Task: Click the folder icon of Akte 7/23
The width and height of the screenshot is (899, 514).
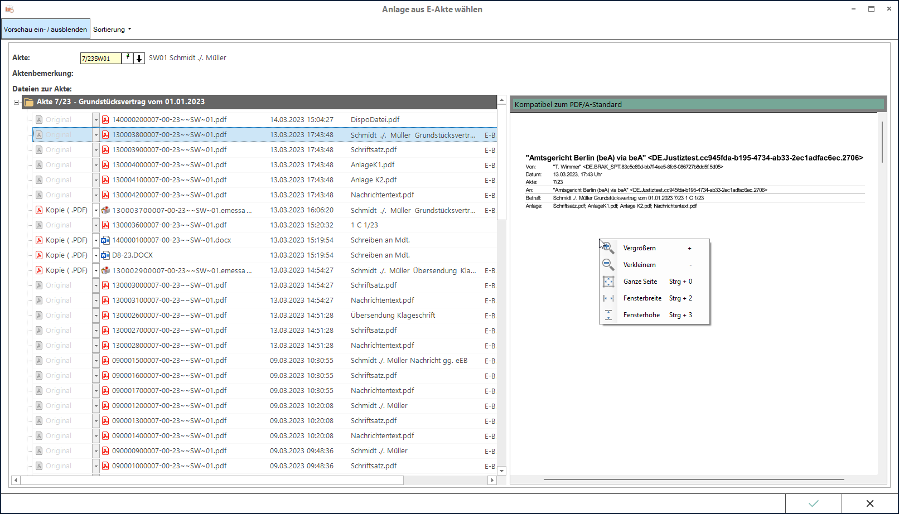Action: 28,102
